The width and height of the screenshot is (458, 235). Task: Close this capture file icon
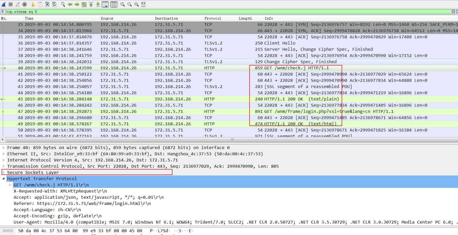tap(47, 4)
